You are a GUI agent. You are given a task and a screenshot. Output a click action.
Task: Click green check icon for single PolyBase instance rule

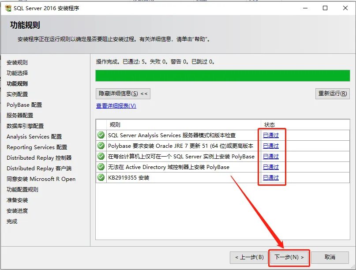click(x=101, y=156)
